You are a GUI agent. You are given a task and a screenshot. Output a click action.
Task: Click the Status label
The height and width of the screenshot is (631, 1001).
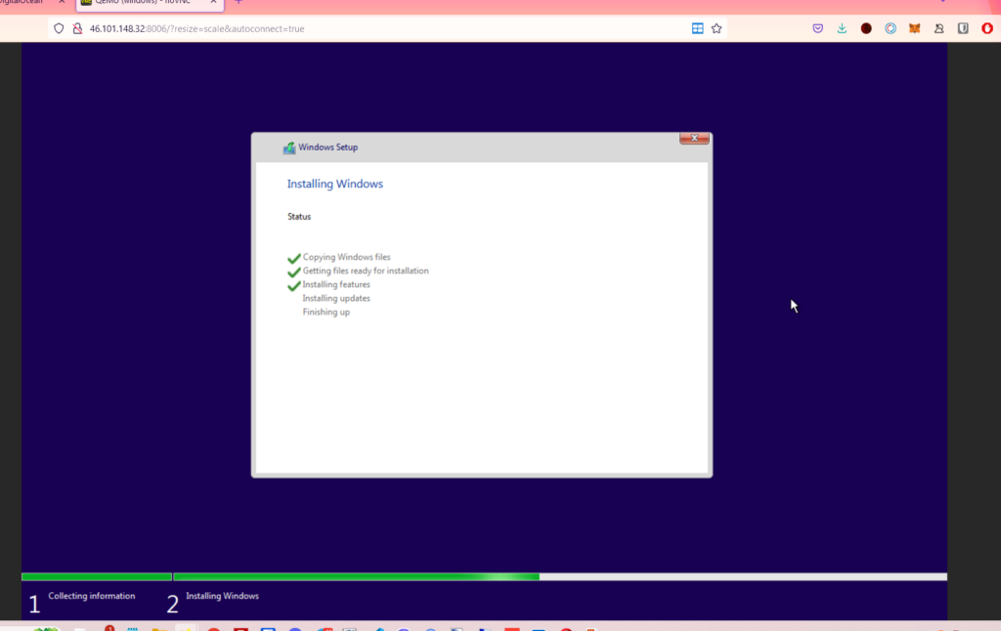pyautogui.click(x=299, y=217)
